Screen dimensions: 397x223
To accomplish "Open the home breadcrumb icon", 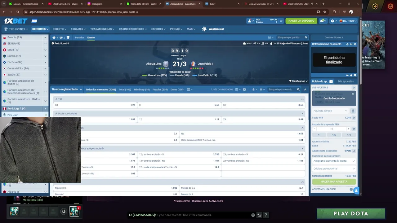I will click(x=54, y=37).
